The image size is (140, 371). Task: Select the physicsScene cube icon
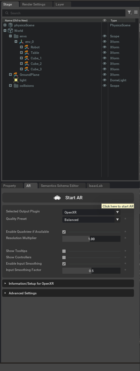click(x=10, y=25)
